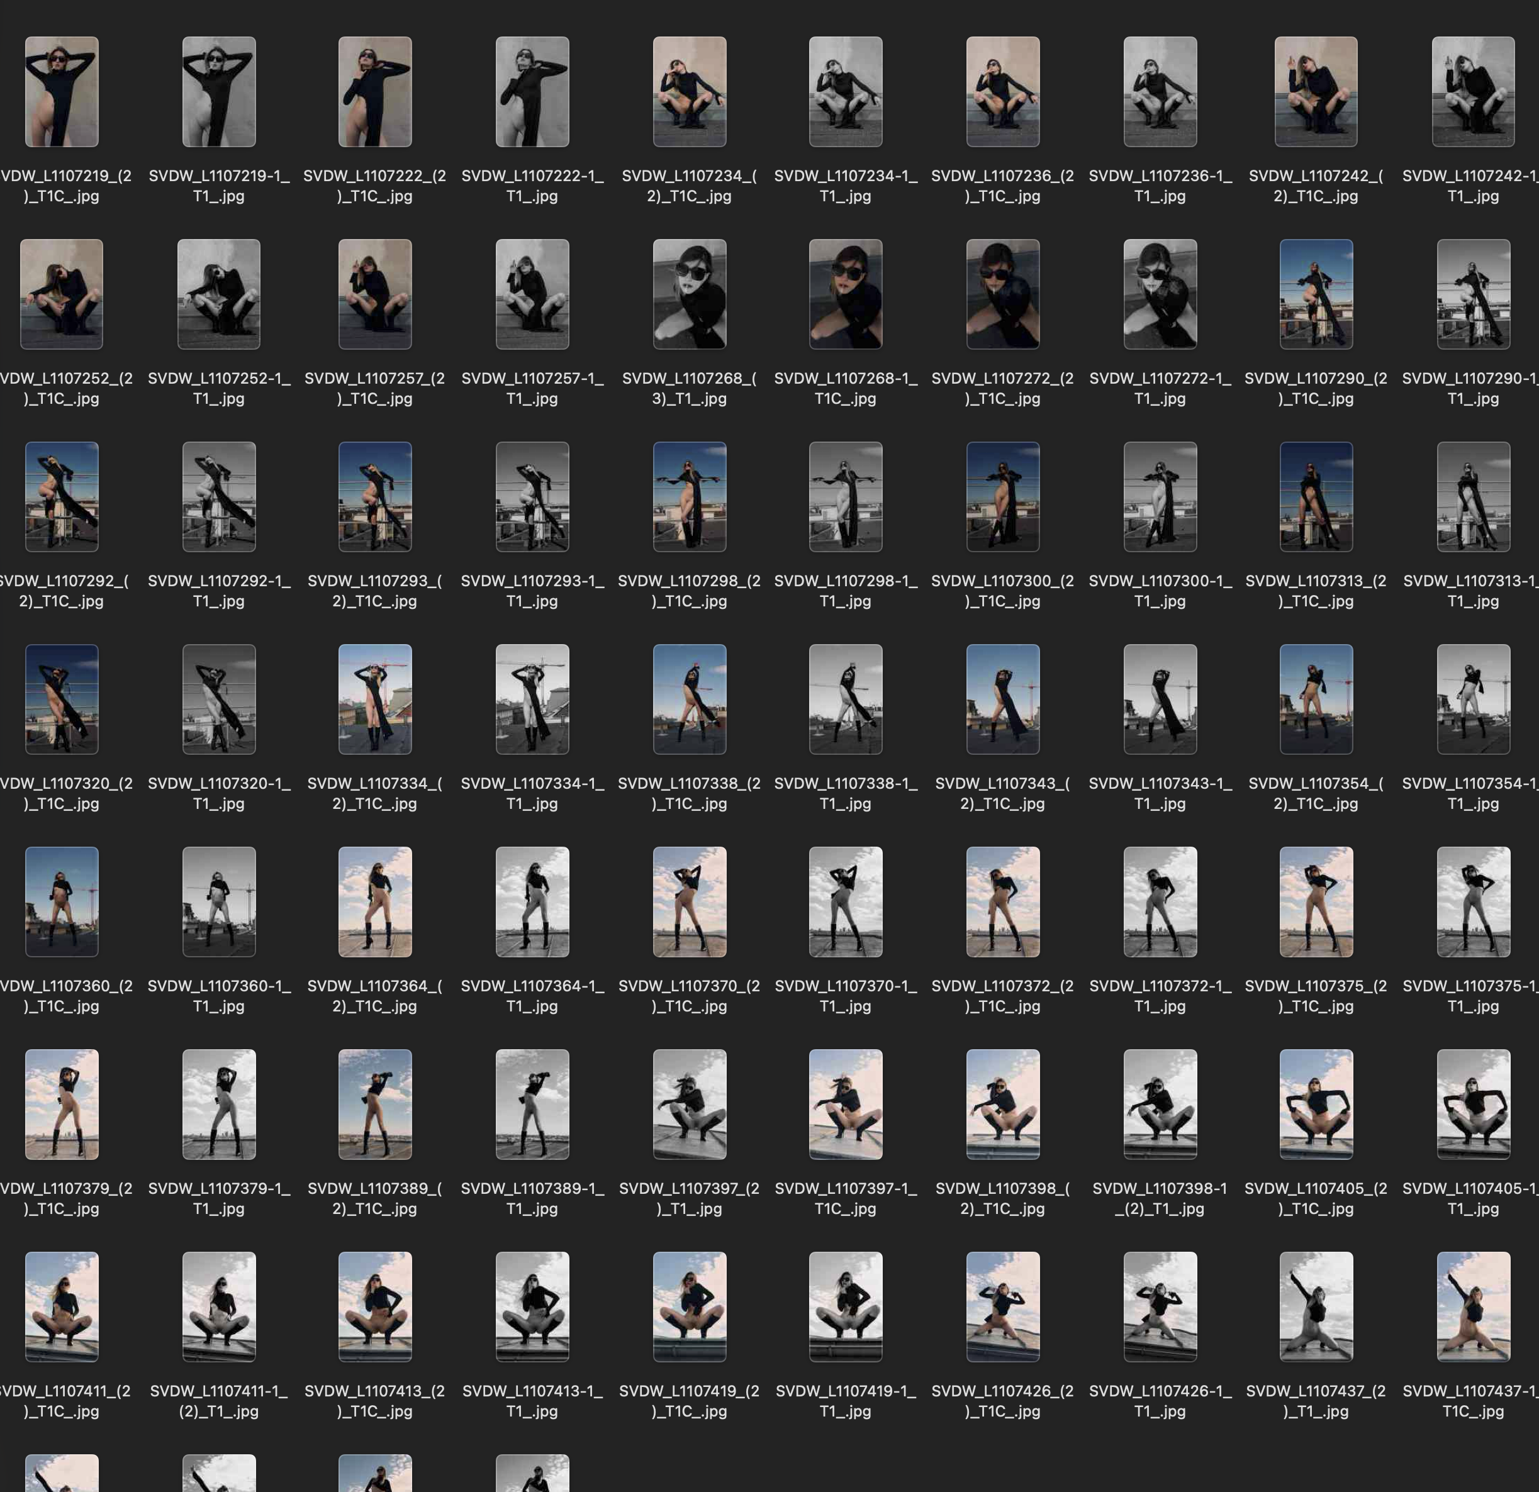Viewport: 1539px width, 1492px height.
Task: Click filename SVDW_L1107343_(2)_T1C_.jpg
Action: pyautogui.click(x=1003, y=793)
